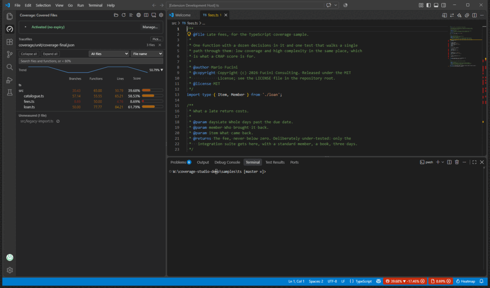This screenshot has width=490, height=288.
Task: Click the Copilot icon in the status bar
Action: click(379, 281)
